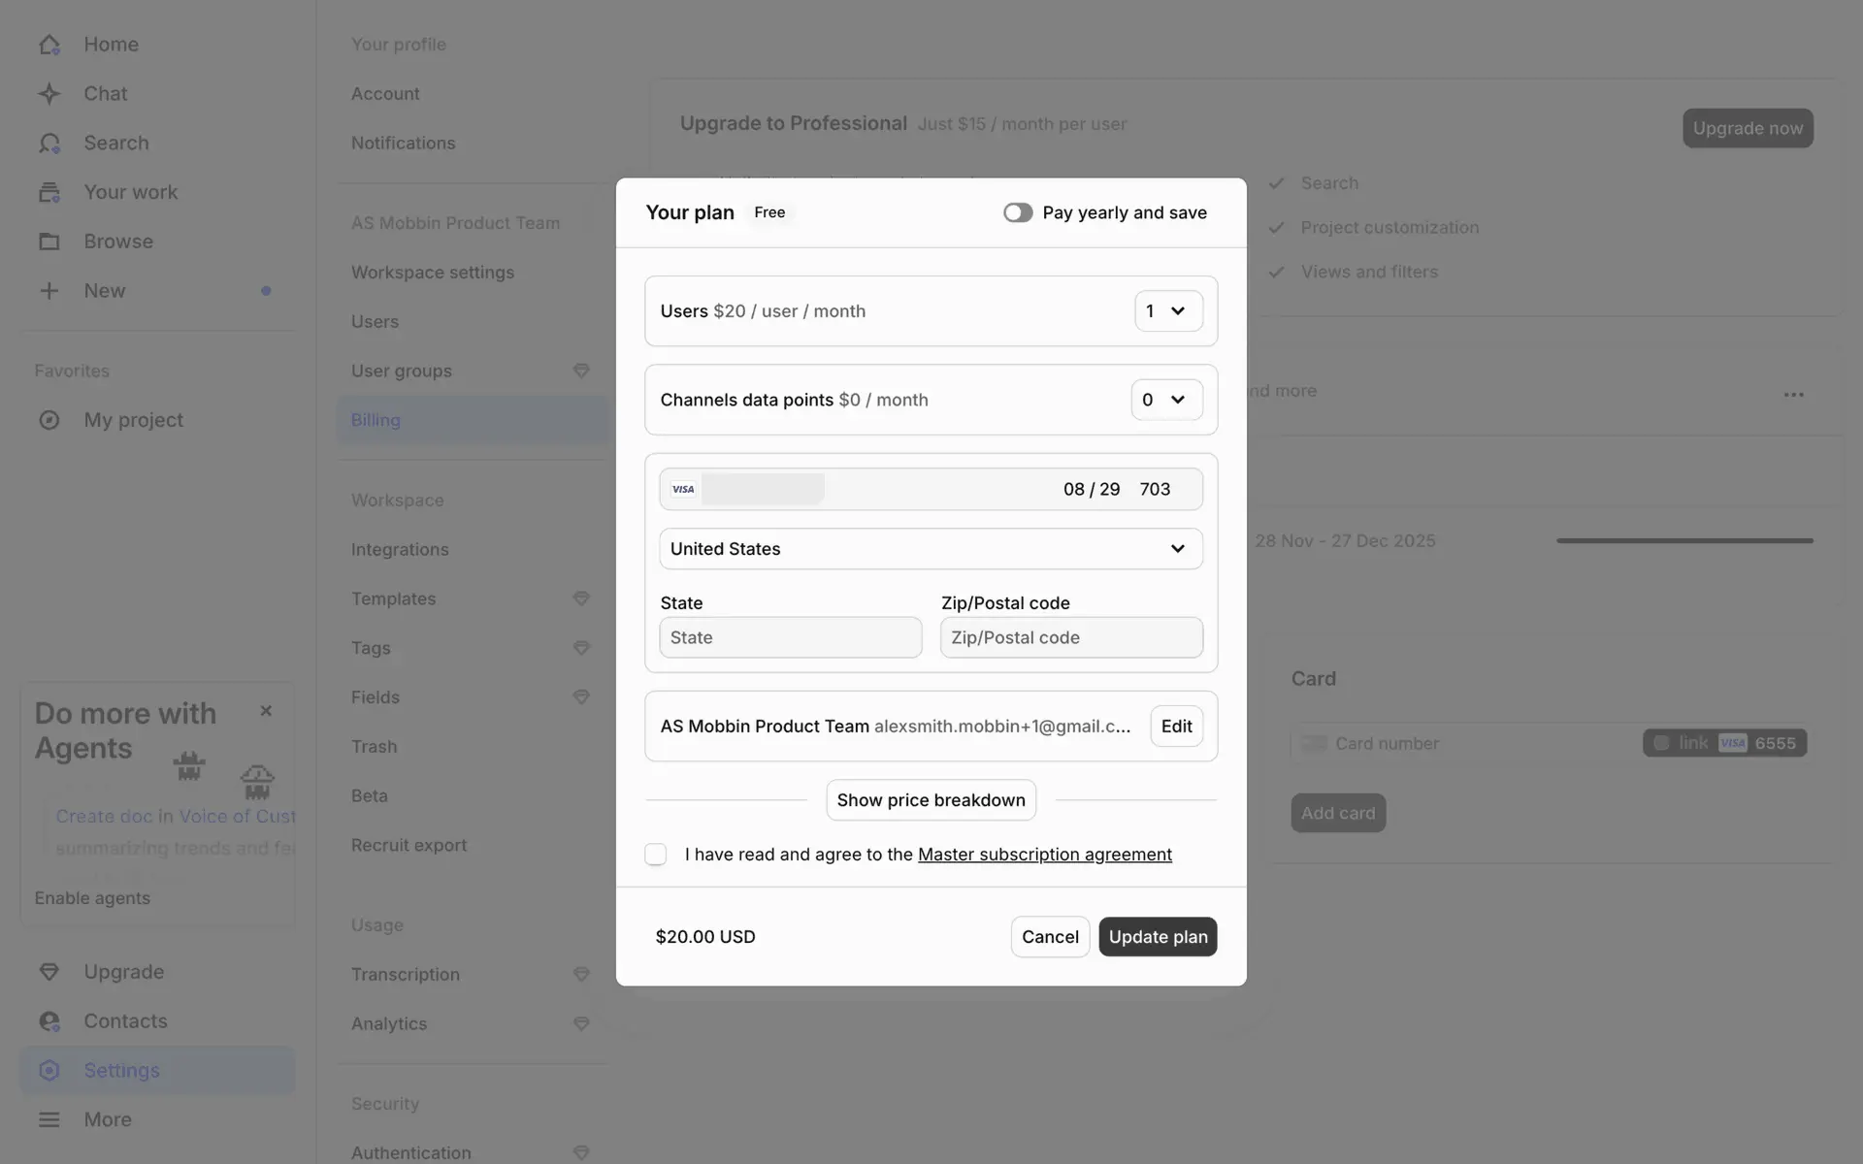Toggle Pay yearly and save switch
Image resolution: width=1863 pixels, height=1164 pixels.
(x=1017, y=212)
